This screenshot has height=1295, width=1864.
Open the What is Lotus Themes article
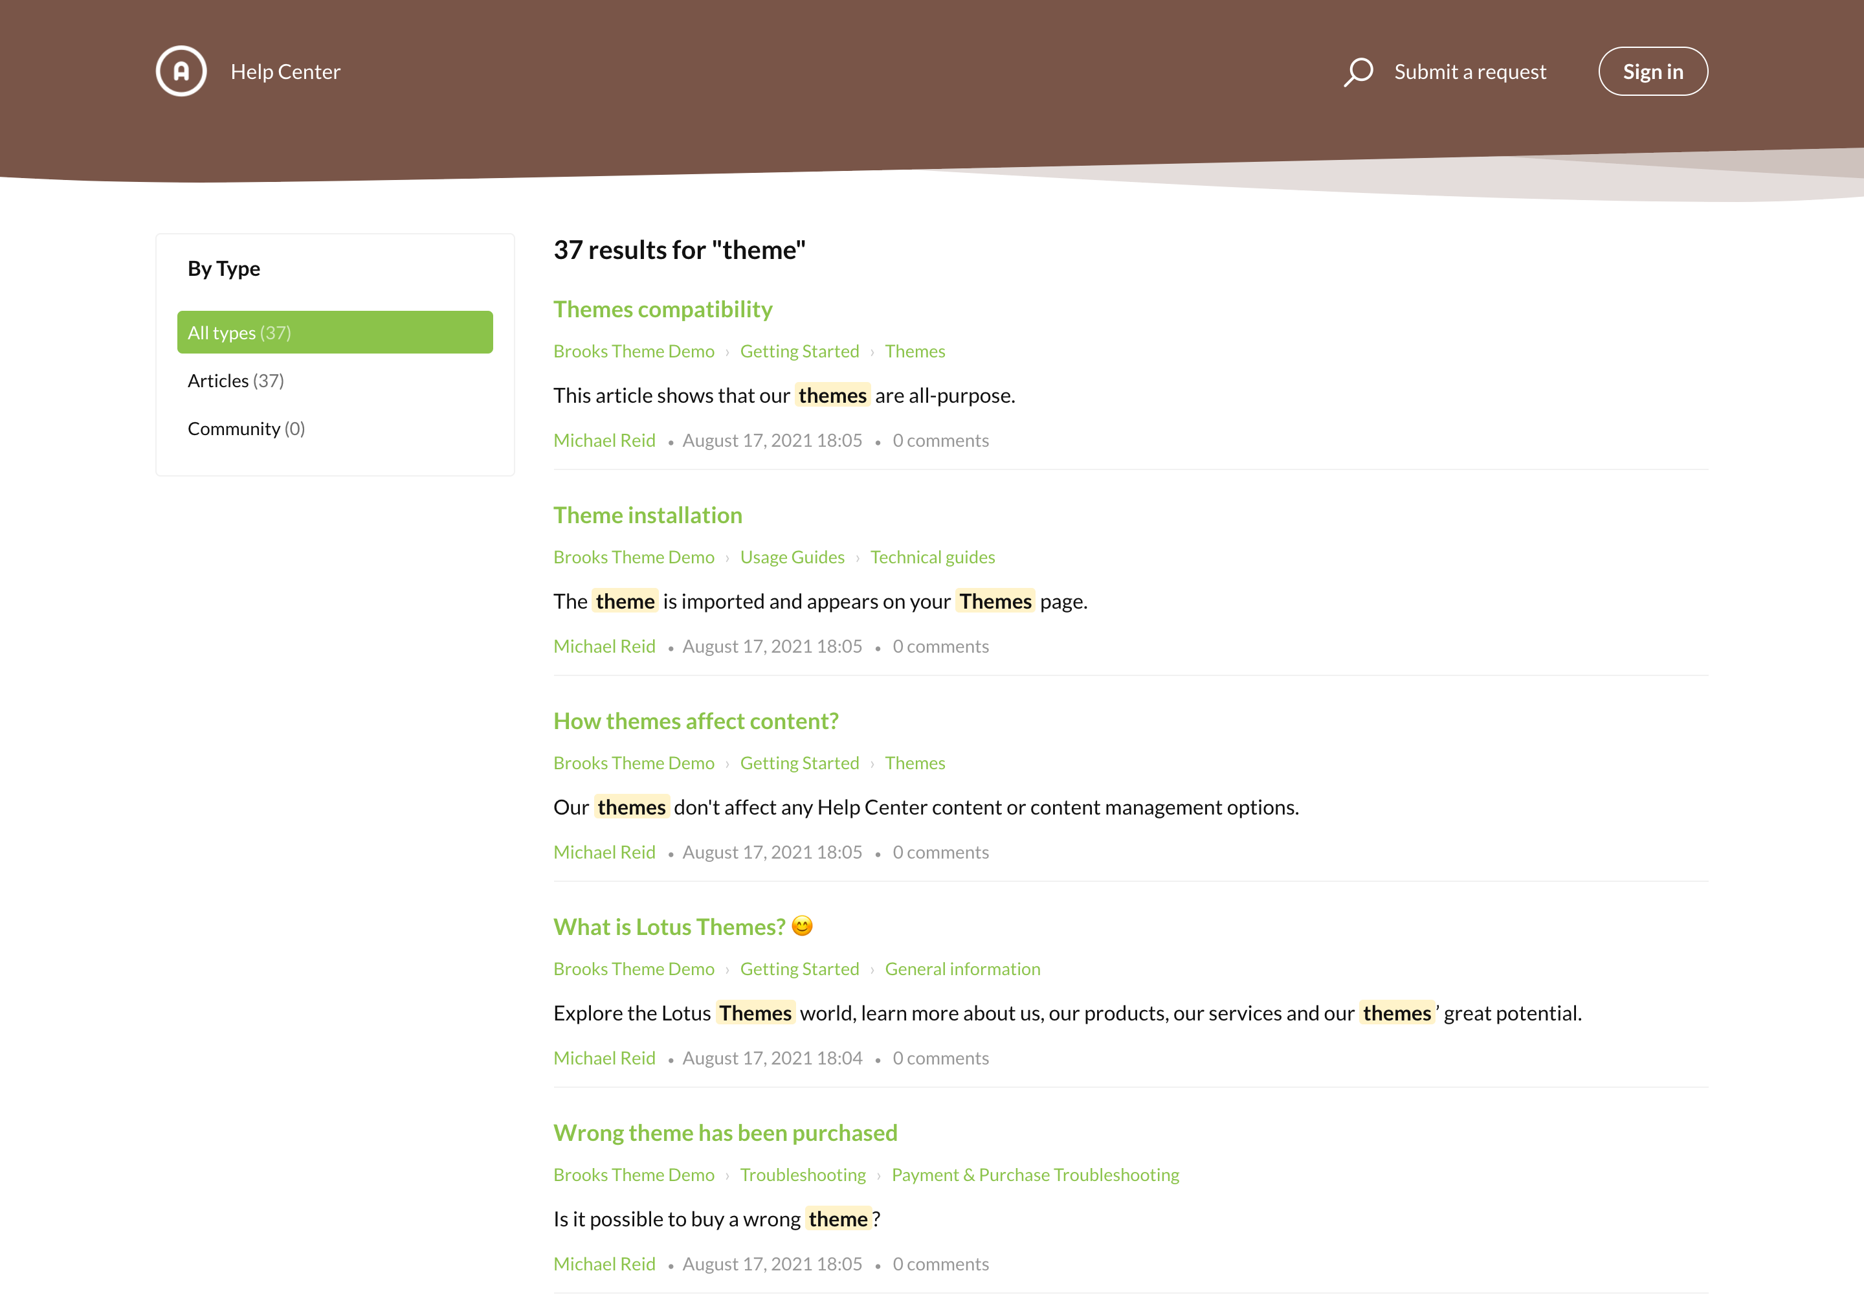[669, 927]
